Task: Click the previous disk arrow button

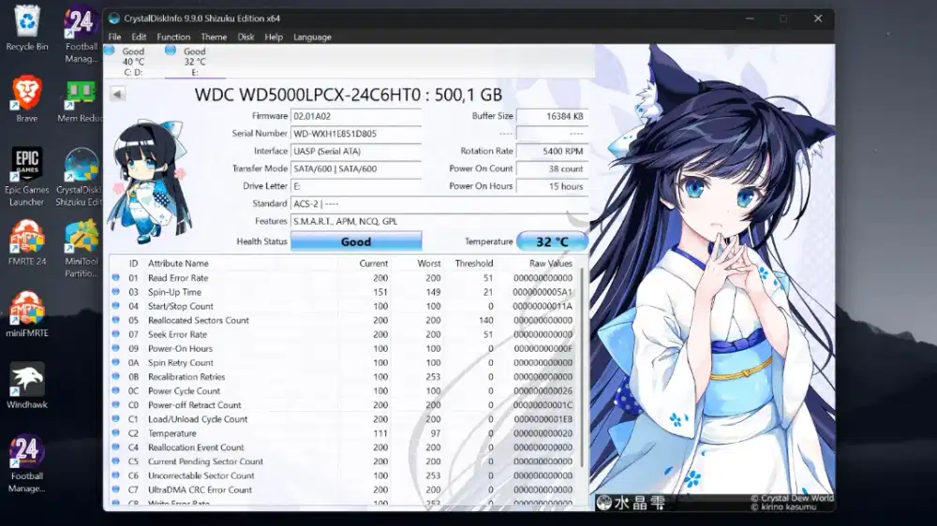Action: [118, 94]
